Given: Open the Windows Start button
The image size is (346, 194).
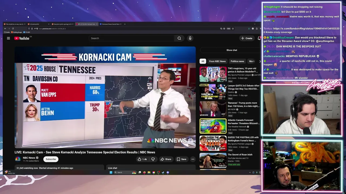Looking at the screenshot, I should [111, 172].
